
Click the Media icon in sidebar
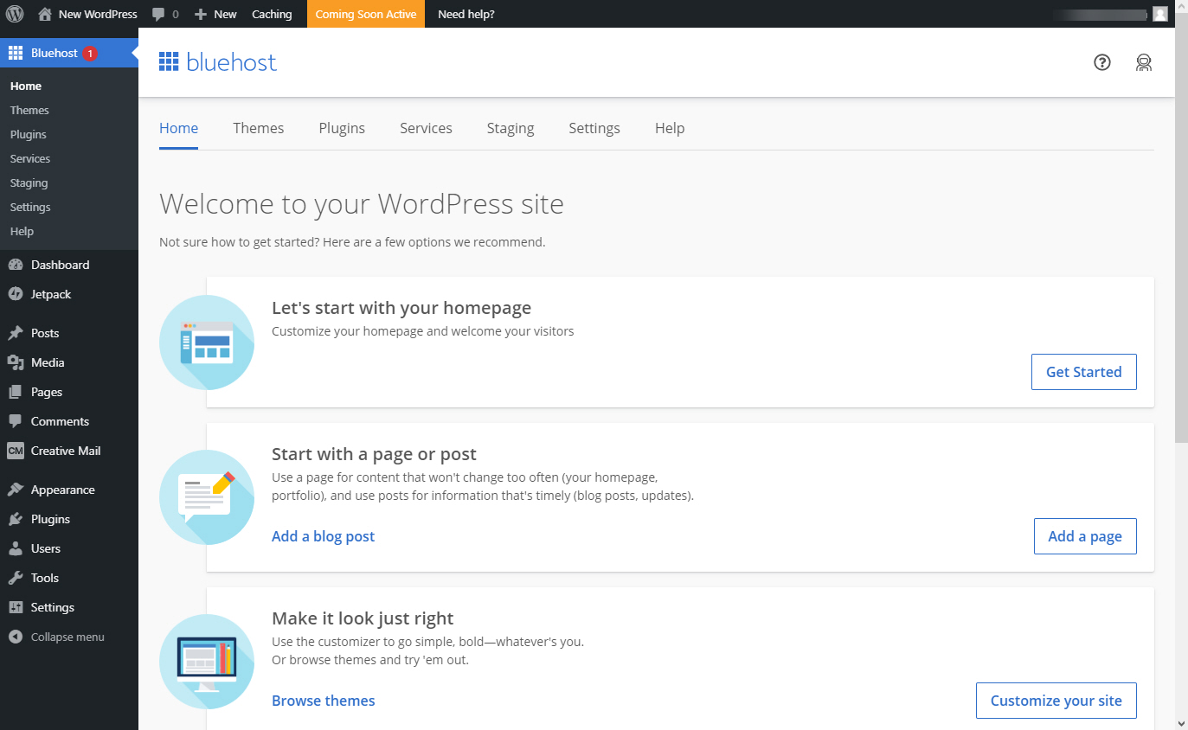(x=16, y=362)
